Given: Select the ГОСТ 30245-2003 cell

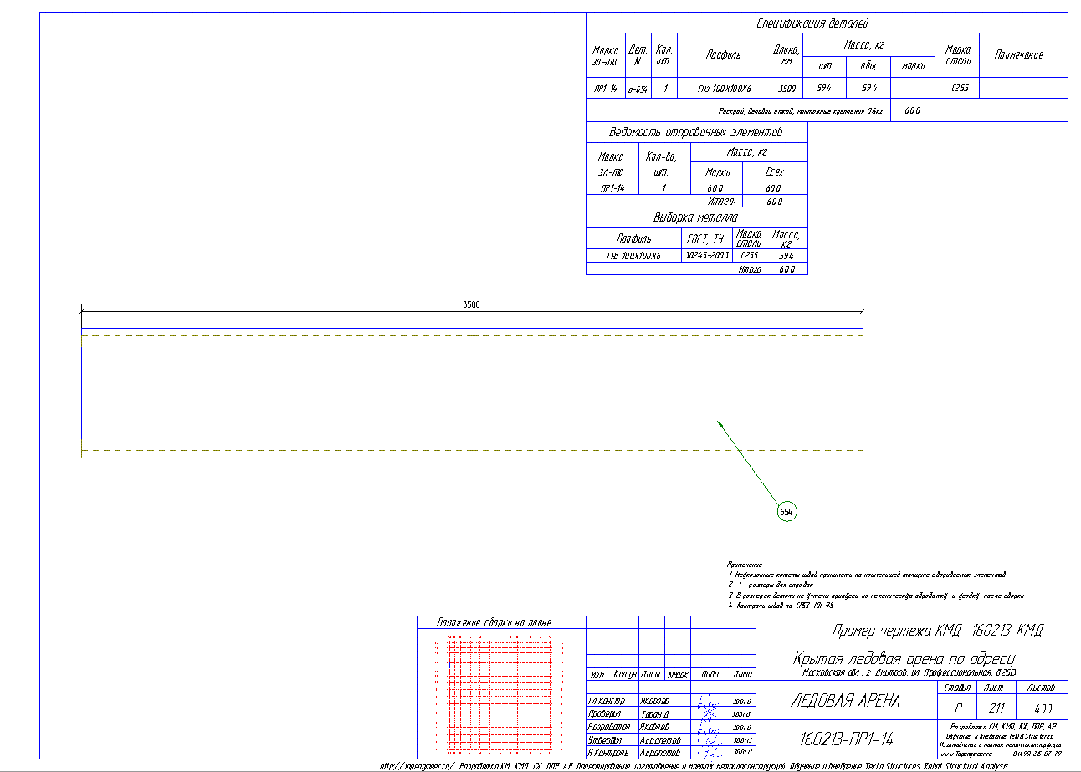Looking at the screenshot, I should pyautogui.click(x=707, y=255).
